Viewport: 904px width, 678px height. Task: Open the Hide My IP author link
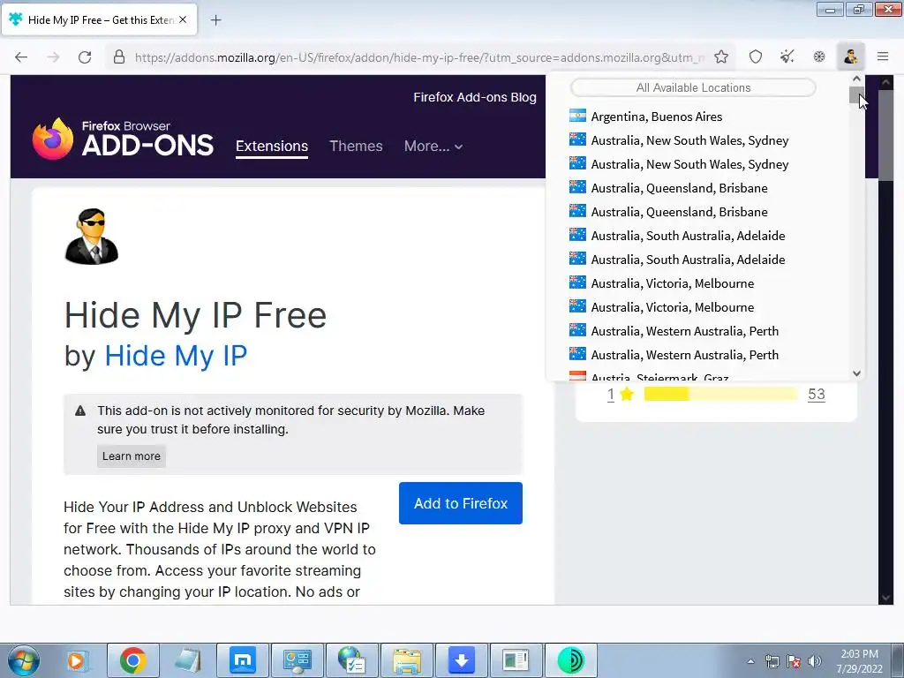[x=176, y=355]
